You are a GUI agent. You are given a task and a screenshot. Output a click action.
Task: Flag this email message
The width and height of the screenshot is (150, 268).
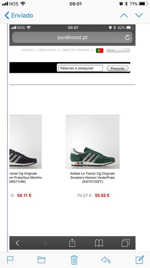coord(10,260)
